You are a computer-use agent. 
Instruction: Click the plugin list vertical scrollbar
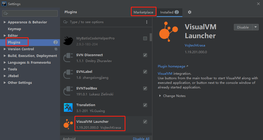coord(151,38)
